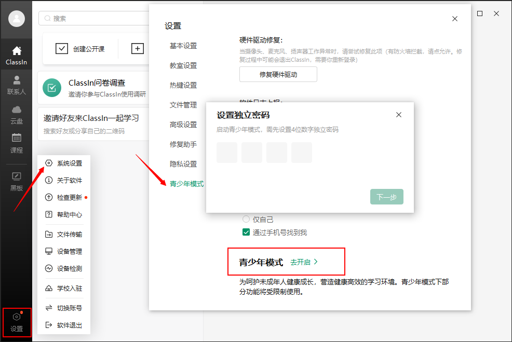
Task: Choose 系统设置 menu entry text
Action: tap(70, 163)
